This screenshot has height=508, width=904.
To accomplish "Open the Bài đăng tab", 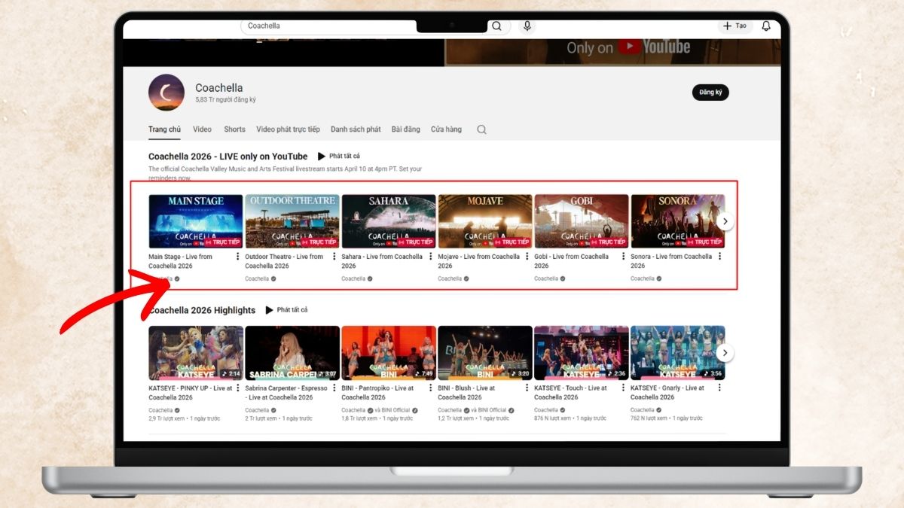I will click(x=406, y=129).
